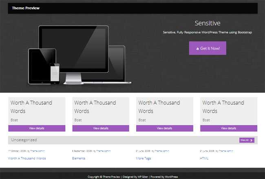Screen dimensions: 265x179
Task: Open the Elements post link
Action: (x=79, y=158)
